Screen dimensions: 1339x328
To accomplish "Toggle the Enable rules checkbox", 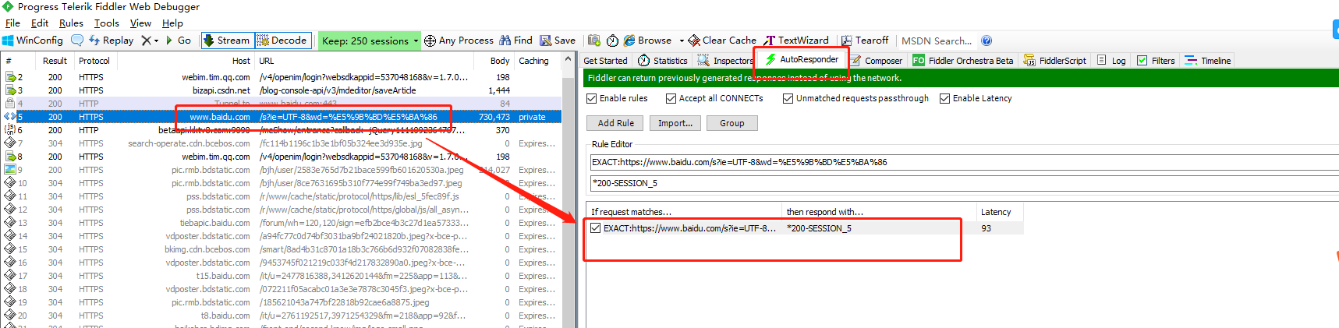I will pyautogui.click(x=591, y=98).
